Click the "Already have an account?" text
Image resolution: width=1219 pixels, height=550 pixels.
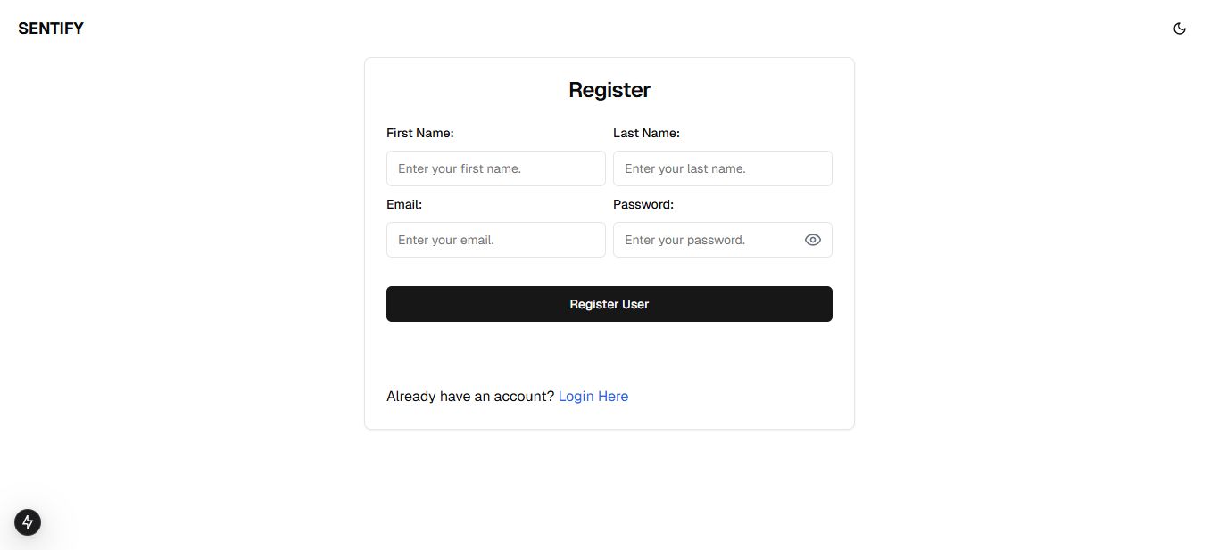coord(470,397)
